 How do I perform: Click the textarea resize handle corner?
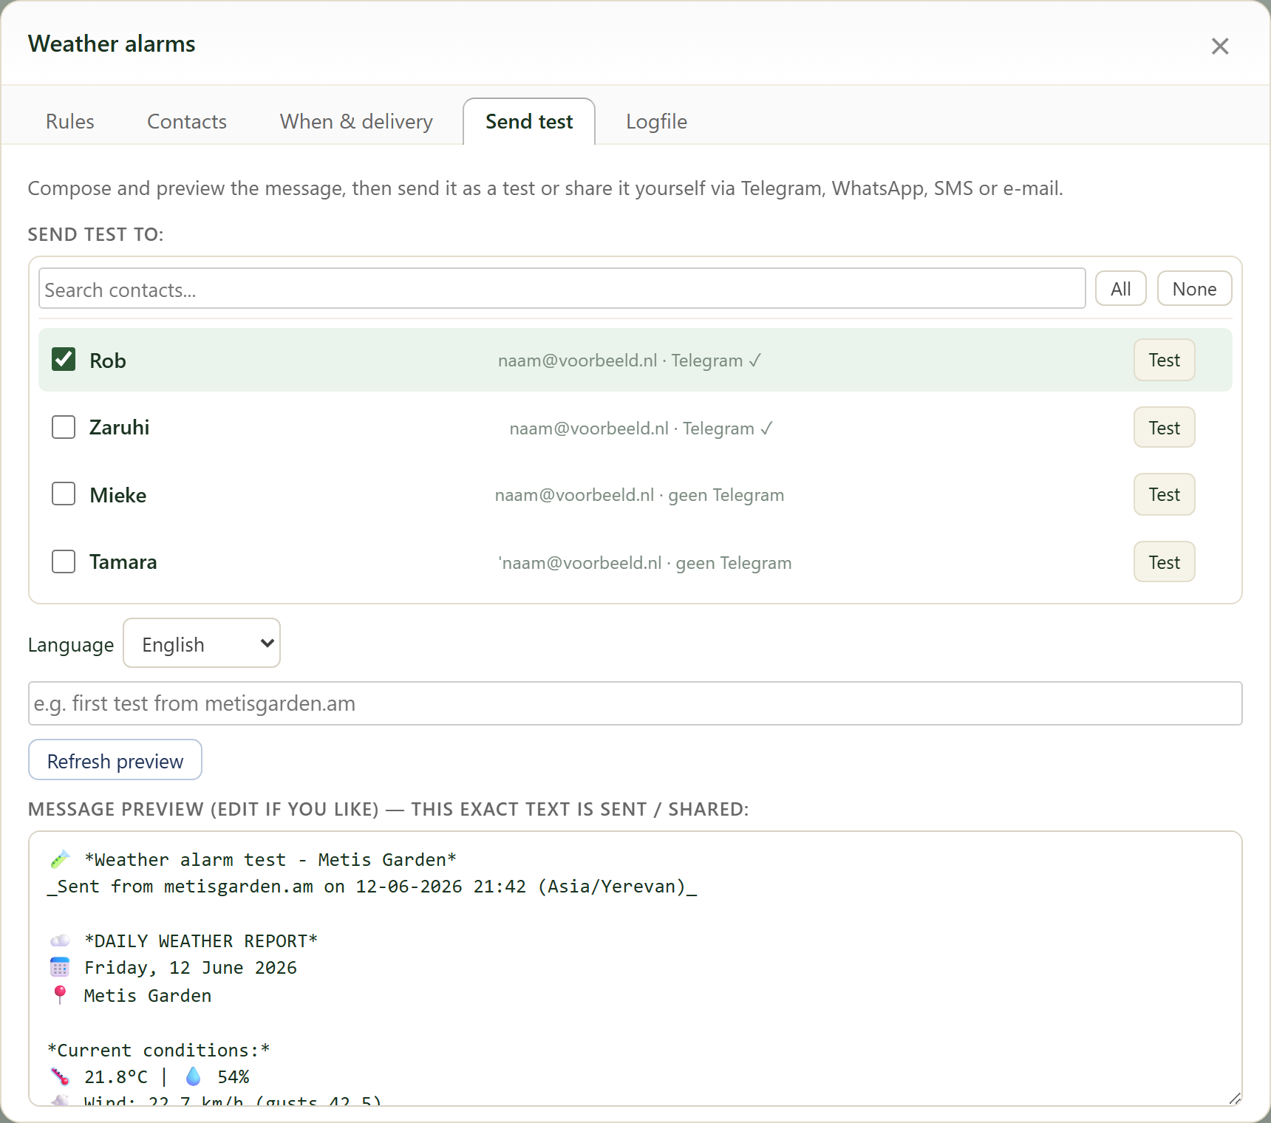[x=1235, y=1099]
